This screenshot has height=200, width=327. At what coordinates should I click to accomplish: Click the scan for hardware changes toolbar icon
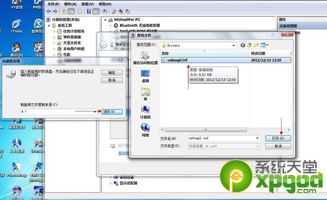coord(128,11)
